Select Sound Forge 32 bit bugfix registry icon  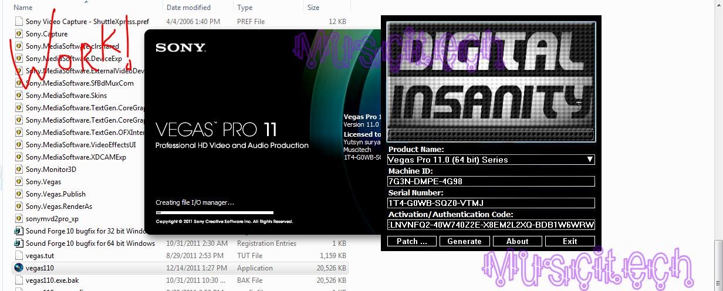pyautogui.click(x=18, y=231)
